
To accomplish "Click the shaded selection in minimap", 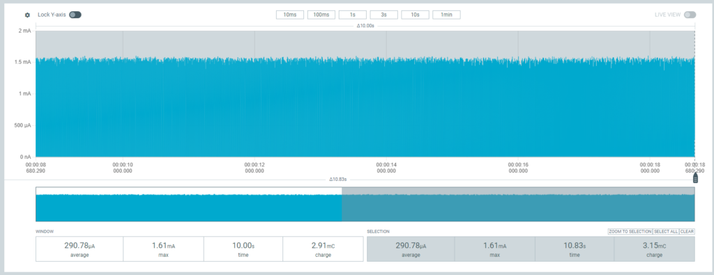I will pyautogui.click(x=518, y=204).
